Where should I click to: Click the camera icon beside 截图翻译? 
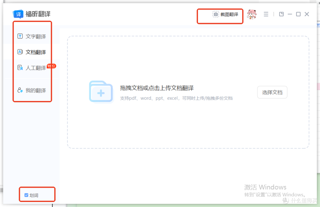pyautogui.click(x=216, y=14)
